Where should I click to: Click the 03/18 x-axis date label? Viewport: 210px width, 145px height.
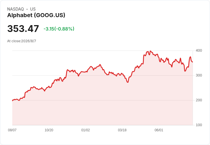(122, 130)
